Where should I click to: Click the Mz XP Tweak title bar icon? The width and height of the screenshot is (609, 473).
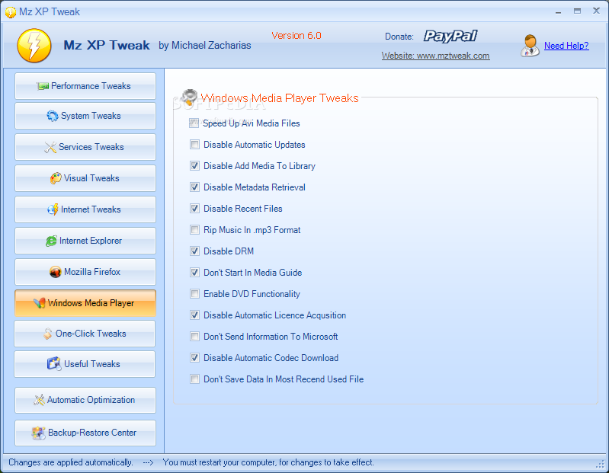pos(11,12)
